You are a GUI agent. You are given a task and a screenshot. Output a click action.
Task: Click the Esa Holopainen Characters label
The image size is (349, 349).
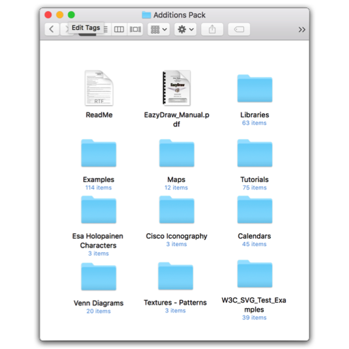pos(98,241)
